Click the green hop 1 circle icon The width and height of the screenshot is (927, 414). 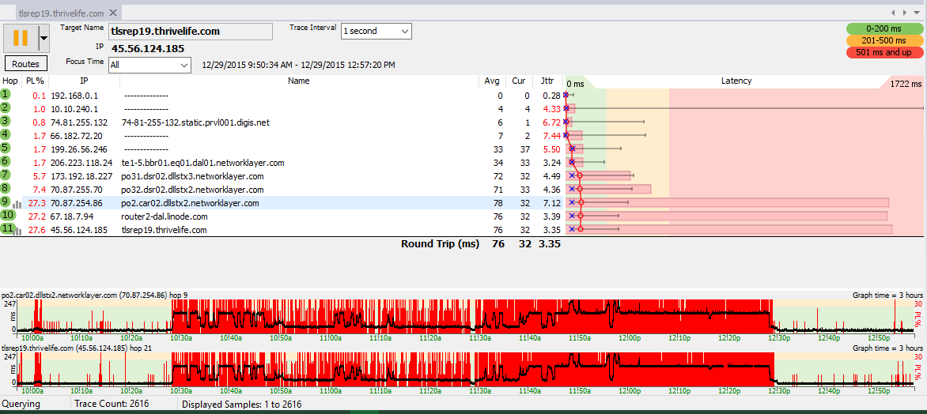pyautogui.click(x=6, y=94)
